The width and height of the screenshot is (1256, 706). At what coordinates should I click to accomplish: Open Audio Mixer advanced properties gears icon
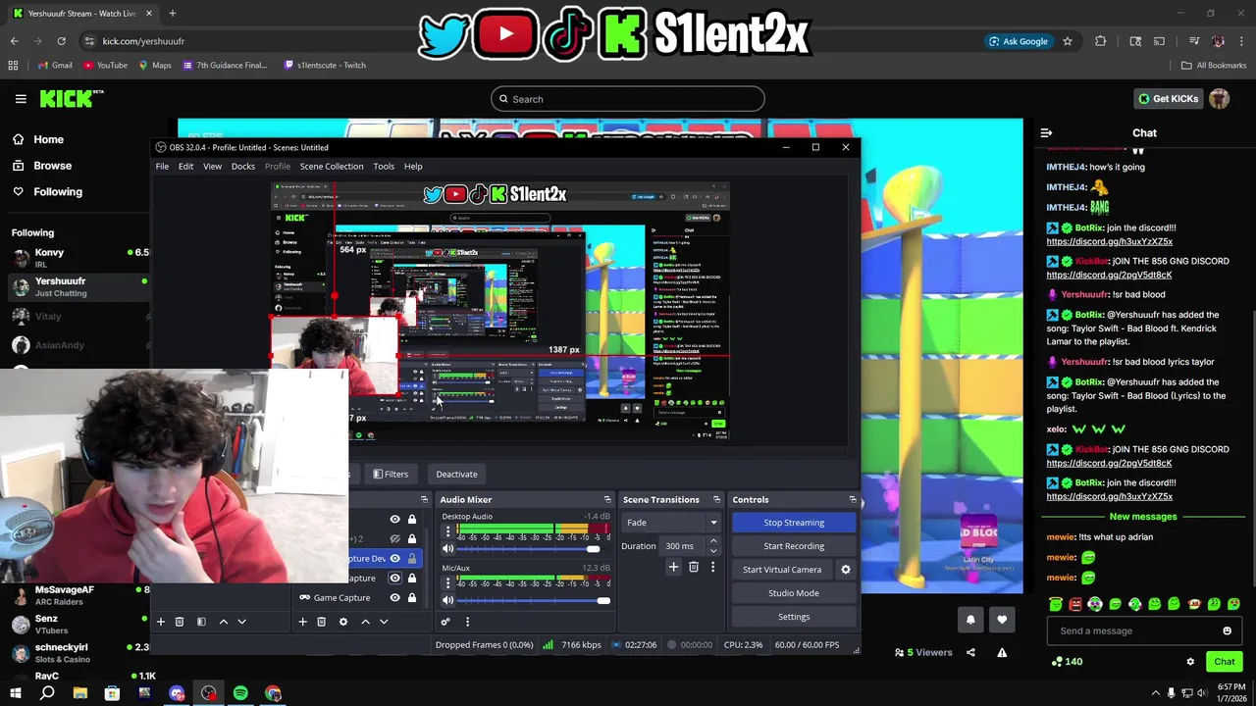[445, 622]
